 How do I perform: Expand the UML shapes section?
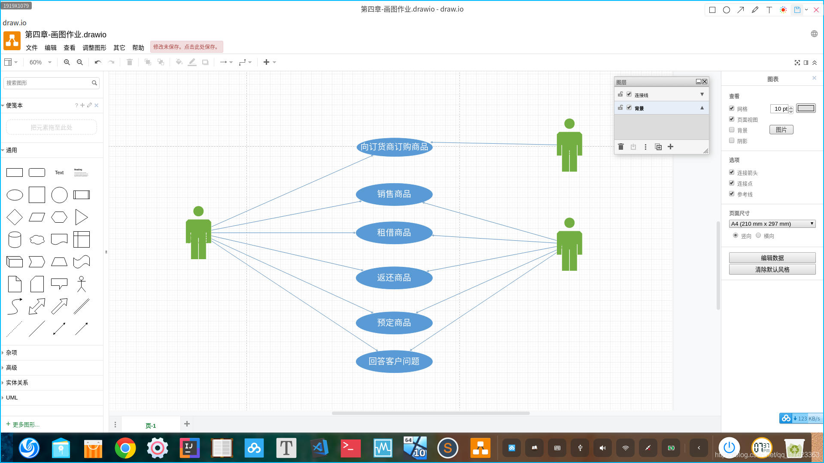(x=12, y=398)
